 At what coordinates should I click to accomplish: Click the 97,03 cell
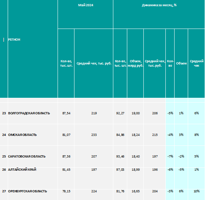(x=120, y=178)
